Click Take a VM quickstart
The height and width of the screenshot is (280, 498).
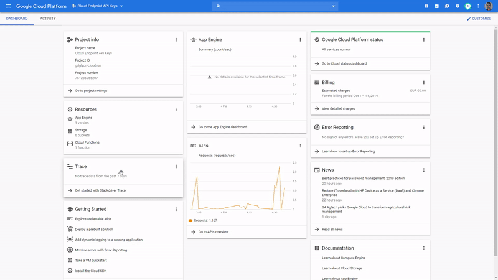pos(91,260)
